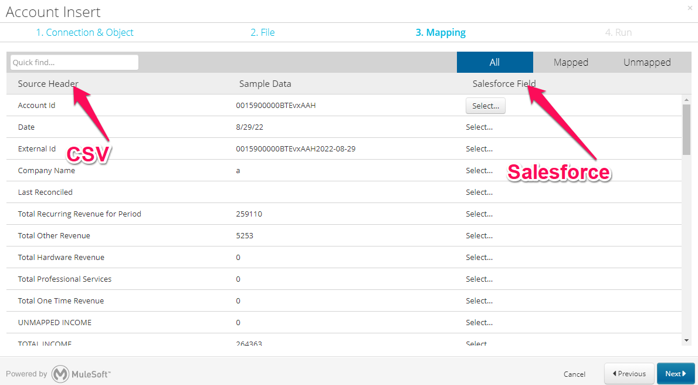Select the Total Other Revenue header
Screen dimensions: 698x385
click(x=54, y=236)
